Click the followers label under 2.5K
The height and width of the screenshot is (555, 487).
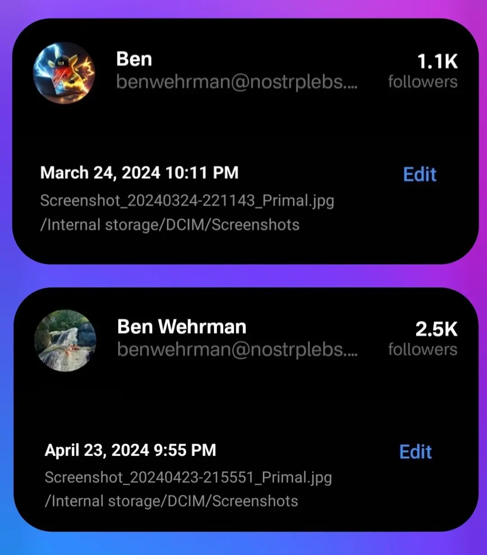(423, 349)
